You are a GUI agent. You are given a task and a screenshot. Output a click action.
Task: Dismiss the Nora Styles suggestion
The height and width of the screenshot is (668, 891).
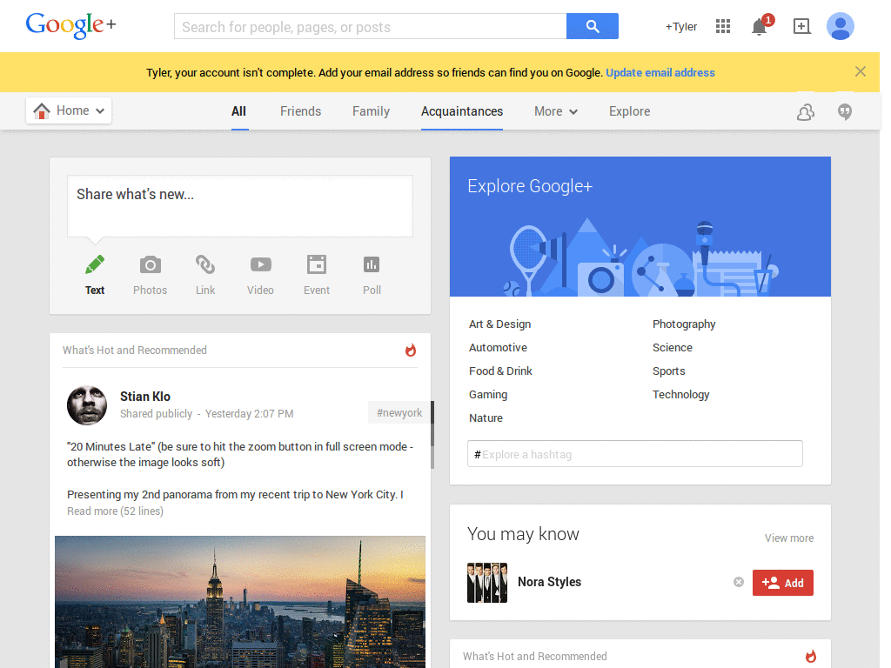(x=739, y=582)
